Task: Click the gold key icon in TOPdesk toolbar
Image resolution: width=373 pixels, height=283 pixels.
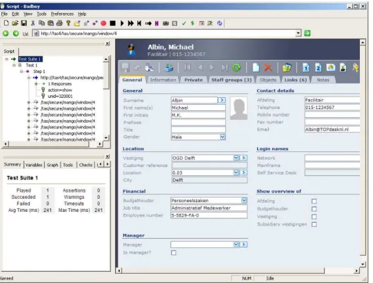Action: point(356,68)
